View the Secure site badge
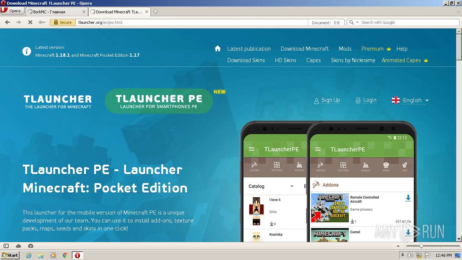Image resolution: width=462 pixels, height=260 pixels. click(x=63, y=22)
